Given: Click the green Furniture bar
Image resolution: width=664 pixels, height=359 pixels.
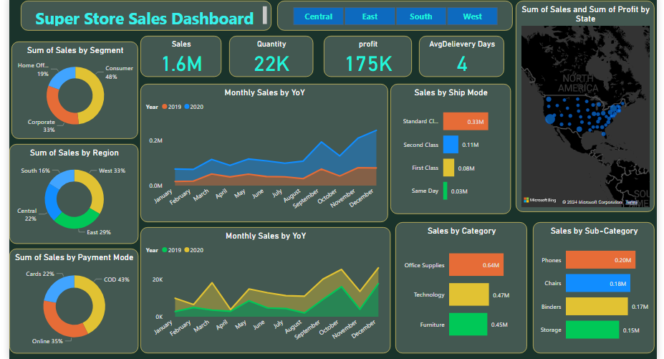Looking at the screenshot, I should tap(467, 325).
